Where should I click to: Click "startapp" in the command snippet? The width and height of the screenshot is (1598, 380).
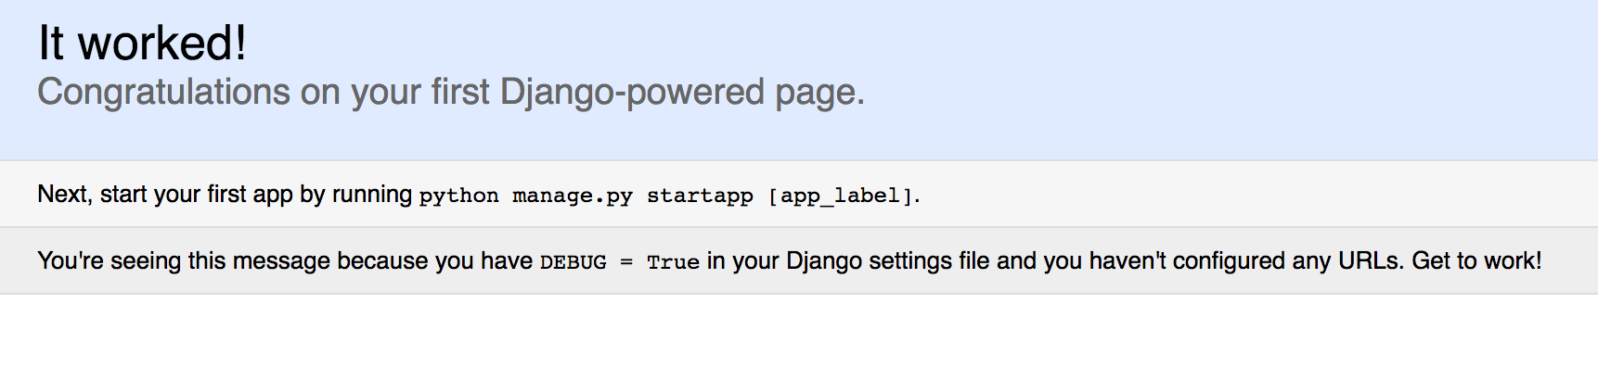700,196
